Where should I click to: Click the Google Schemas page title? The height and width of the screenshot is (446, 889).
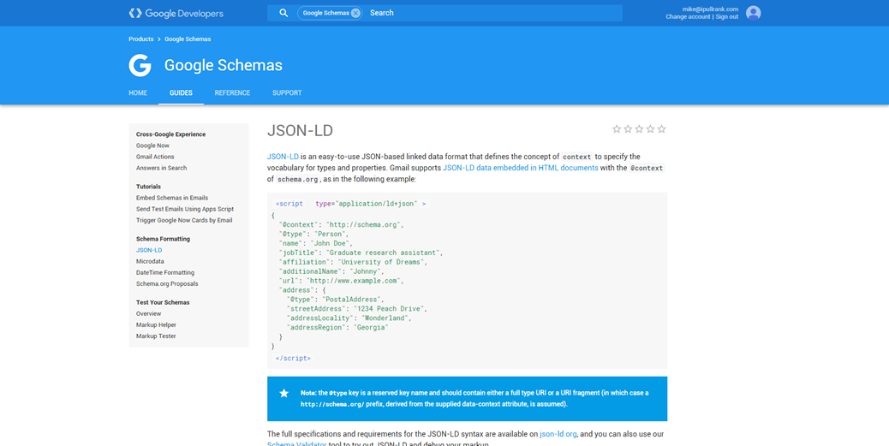click(224, 65)
